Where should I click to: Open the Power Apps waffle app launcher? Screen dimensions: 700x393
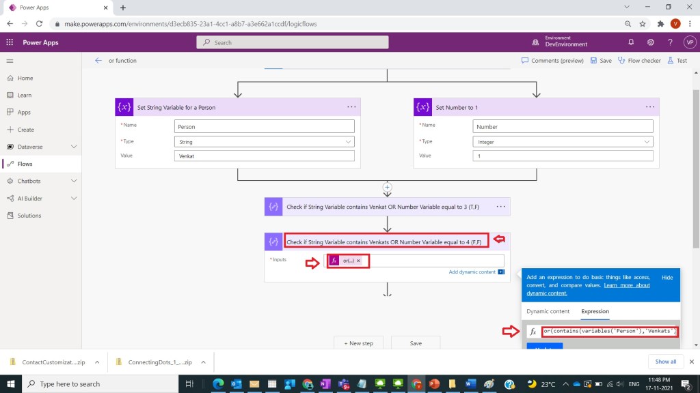[x=10, y=42]
